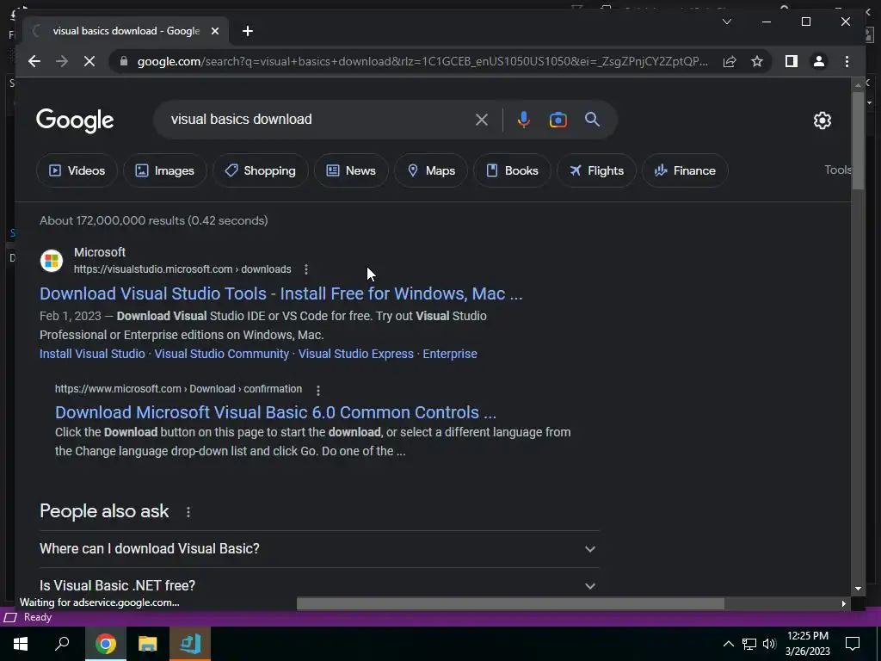This screenshot has width=881, height=661.
Task: Click the forward navigation arrow
Action: tap(62, 61)
